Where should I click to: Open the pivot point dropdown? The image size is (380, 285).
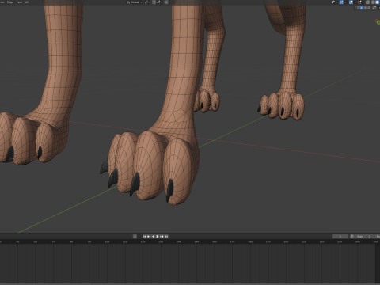pyautogui.click(x=147, y=2)
